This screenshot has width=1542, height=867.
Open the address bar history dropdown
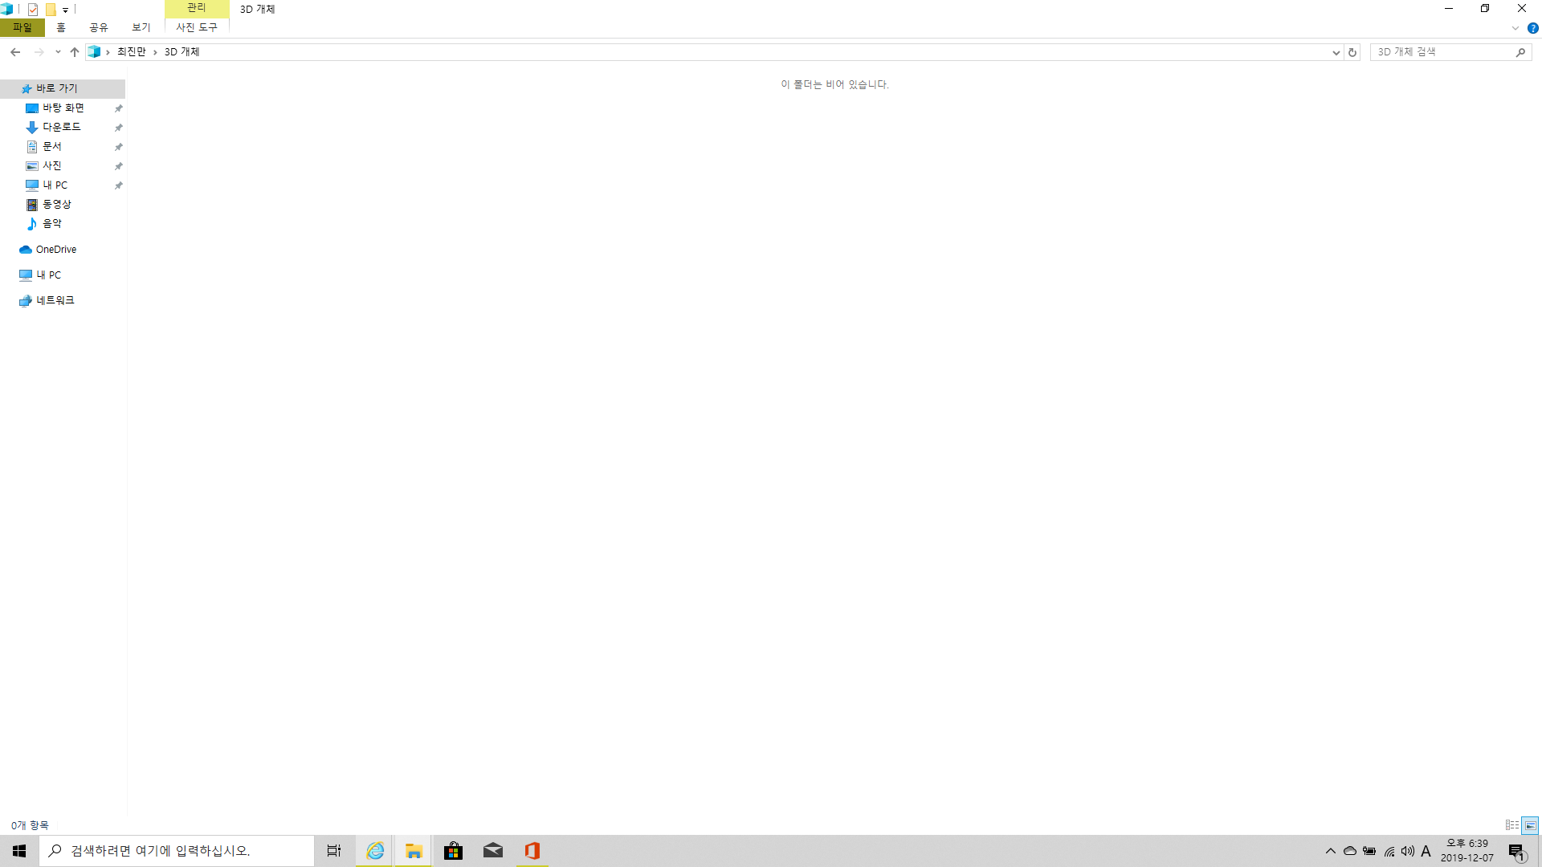[1336, 52]
